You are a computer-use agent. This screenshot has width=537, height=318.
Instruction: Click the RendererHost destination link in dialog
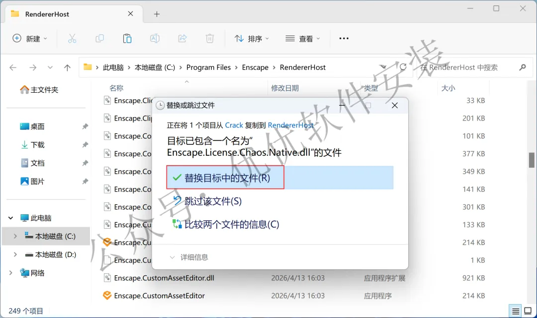290,126
